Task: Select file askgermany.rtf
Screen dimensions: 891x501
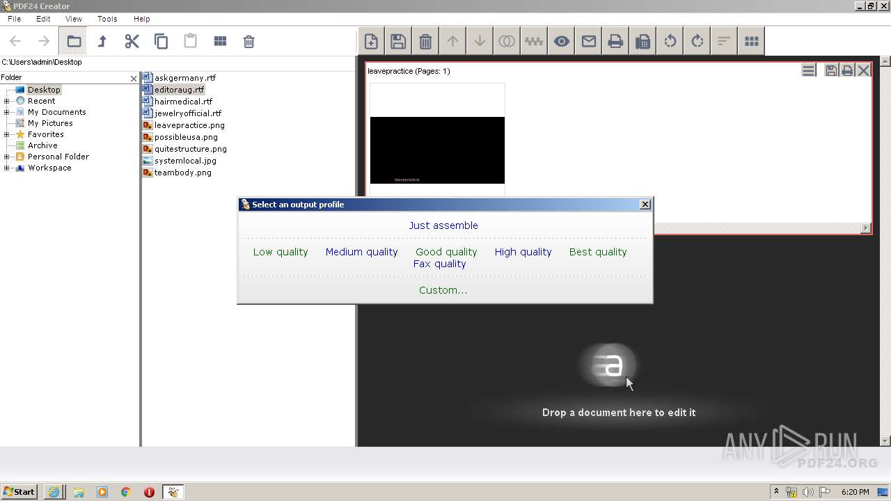Action: pyautogui.click(x=180, y=78)
